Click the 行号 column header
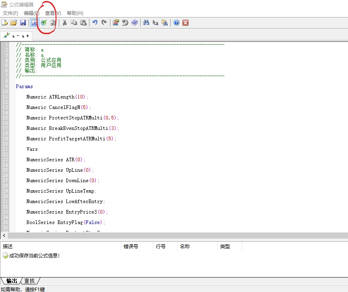This screenshot has width=348, height=292. pyautogui.click(x=166, y=247)
